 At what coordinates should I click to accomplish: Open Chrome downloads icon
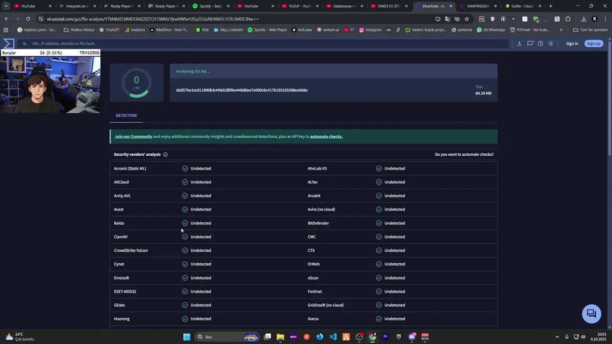[584, 19]
